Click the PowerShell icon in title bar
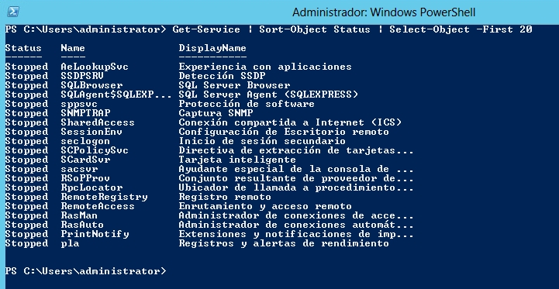Image resolution: width=559 pixels, height=289 pixels. coord(13,12)
